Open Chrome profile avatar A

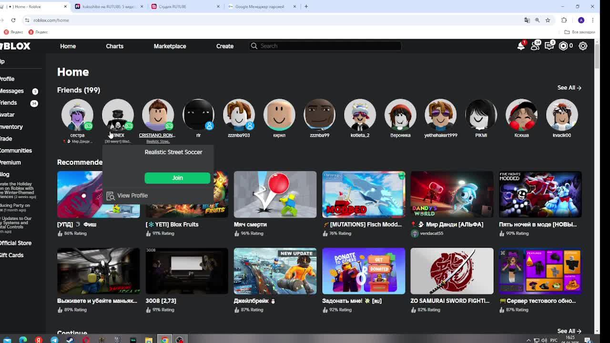(x=581, y=20)
